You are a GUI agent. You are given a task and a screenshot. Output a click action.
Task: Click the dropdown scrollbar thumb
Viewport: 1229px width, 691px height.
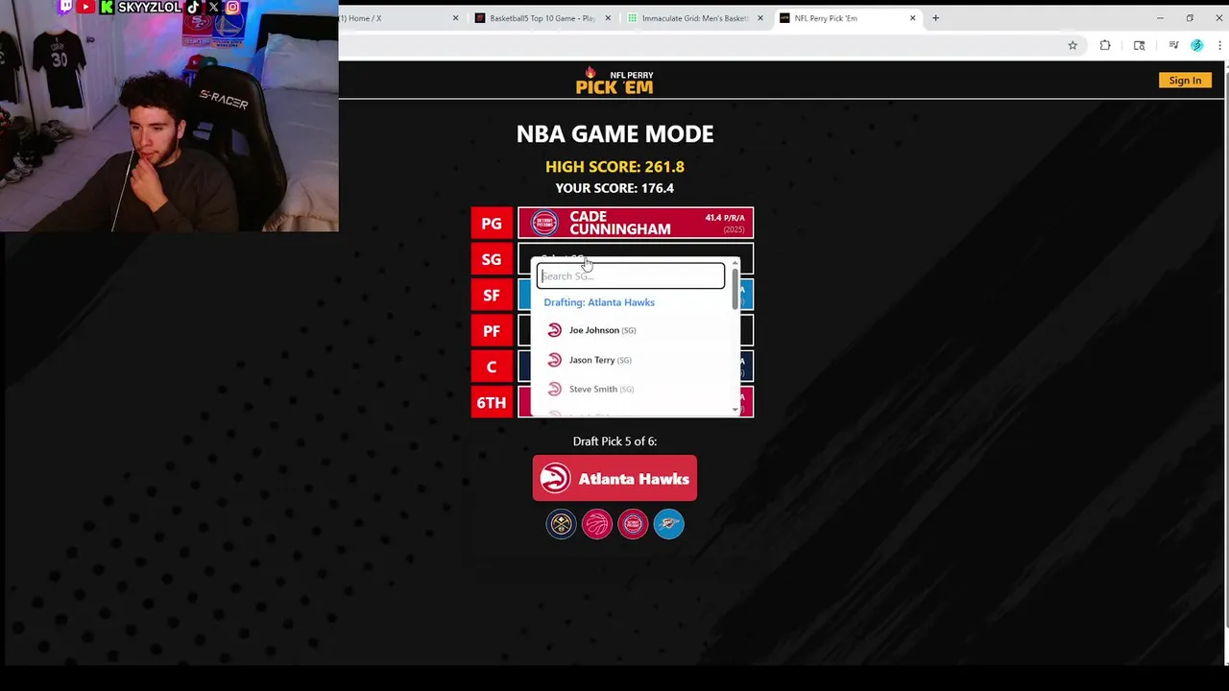click(735, 289)
